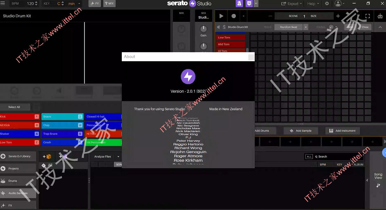
Task: Select the Mid Tom sequencer row label
Action: pyautogui.click(x=231, y=44)
